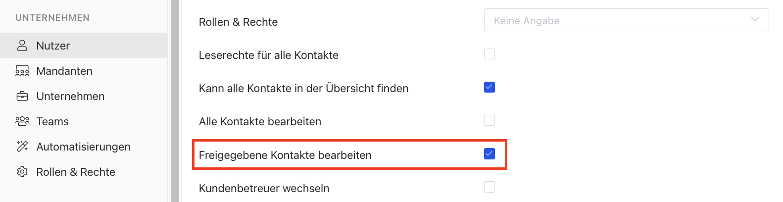Screen dimensions: 783x202
Task: Open the Rollen & Rechte dropdown
Action: [x=626, y=21]
